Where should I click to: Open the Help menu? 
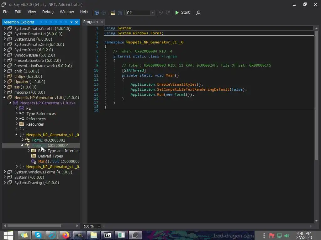pyautogui.click(x=84, y=12)
